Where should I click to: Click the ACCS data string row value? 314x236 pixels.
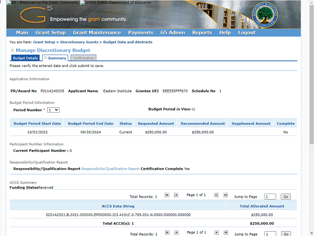(118, 215)
